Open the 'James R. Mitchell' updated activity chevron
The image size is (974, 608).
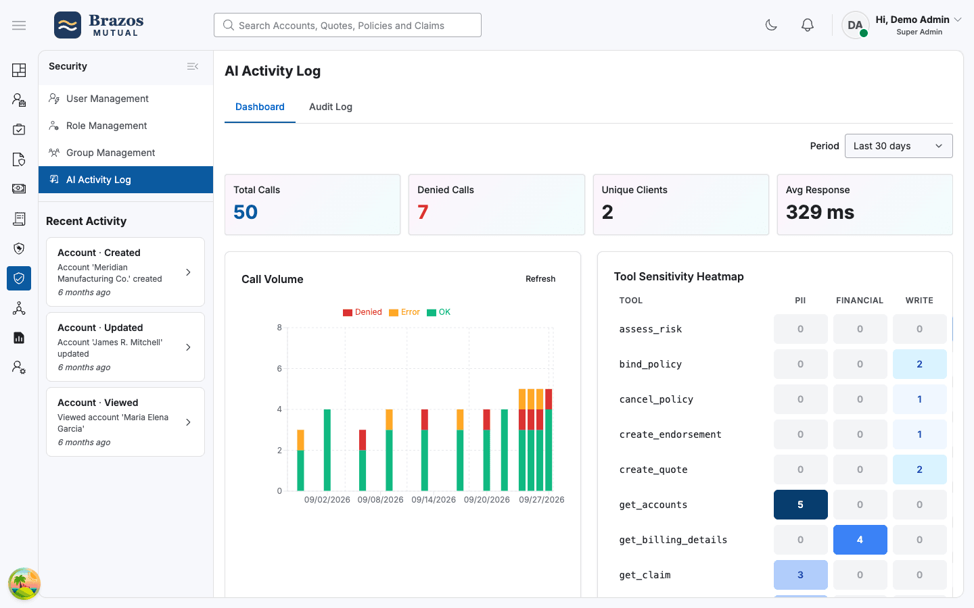[189, 347]
